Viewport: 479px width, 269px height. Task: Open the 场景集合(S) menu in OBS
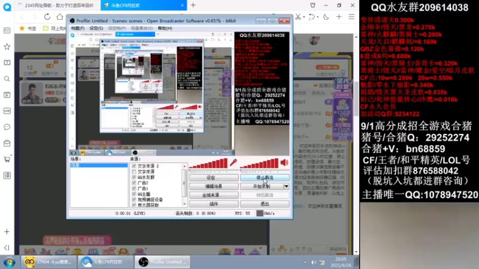click(x=141, y=28)
